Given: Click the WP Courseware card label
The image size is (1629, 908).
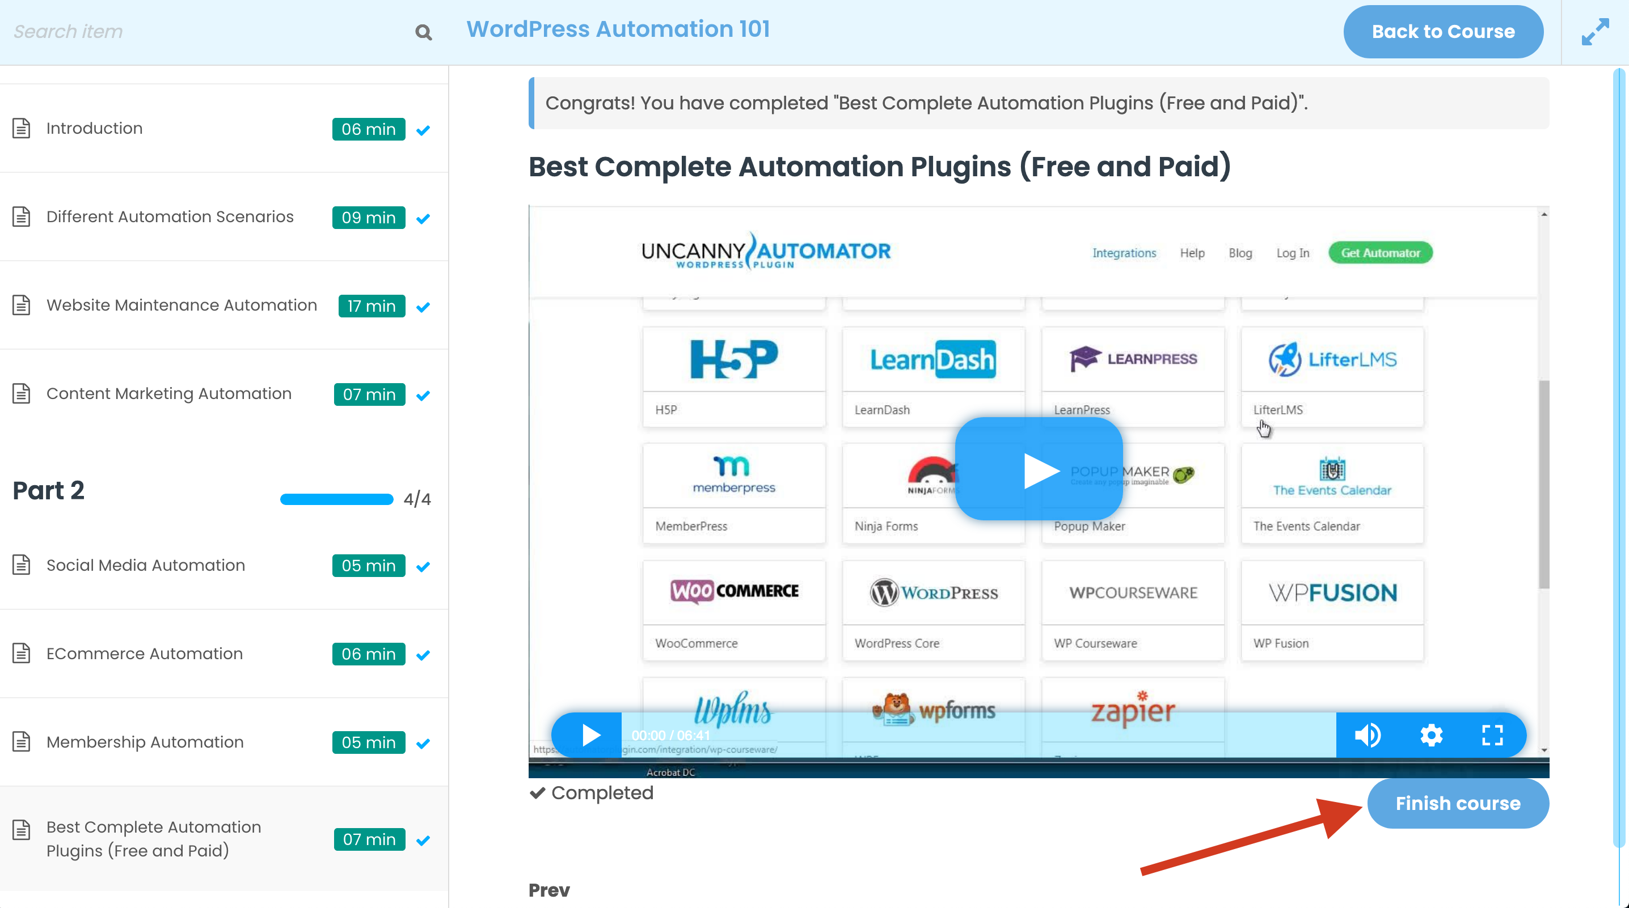Looking at the screenshot, I should coord(1095,643).
